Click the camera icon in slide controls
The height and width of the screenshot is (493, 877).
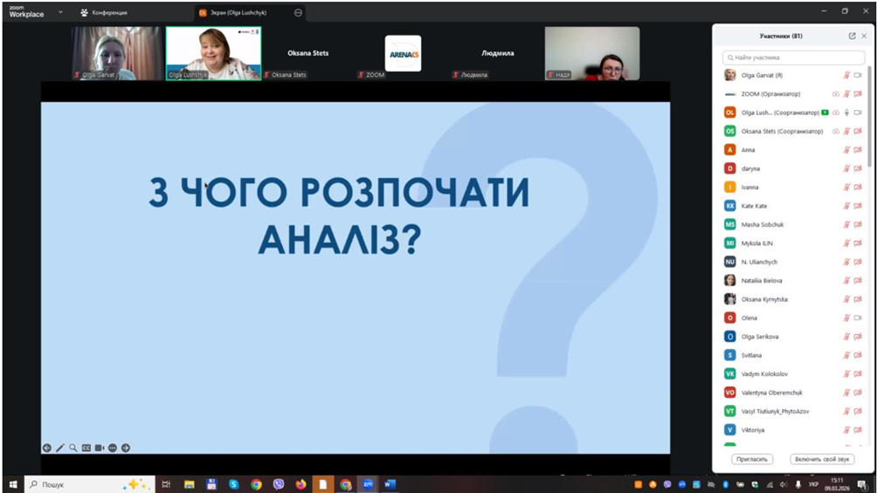click(x=100, y=448)
